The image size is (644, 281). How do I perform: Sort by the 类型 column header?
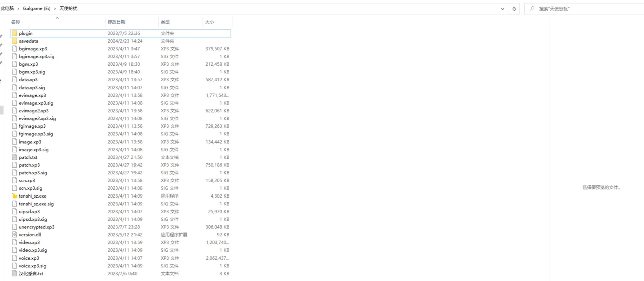(x=165, y=22)
